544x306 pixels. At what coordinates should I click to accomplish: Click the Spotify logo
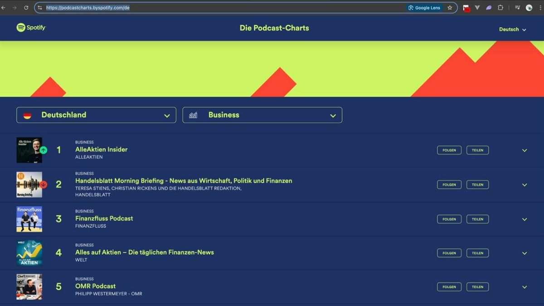[x=31, y=28]
